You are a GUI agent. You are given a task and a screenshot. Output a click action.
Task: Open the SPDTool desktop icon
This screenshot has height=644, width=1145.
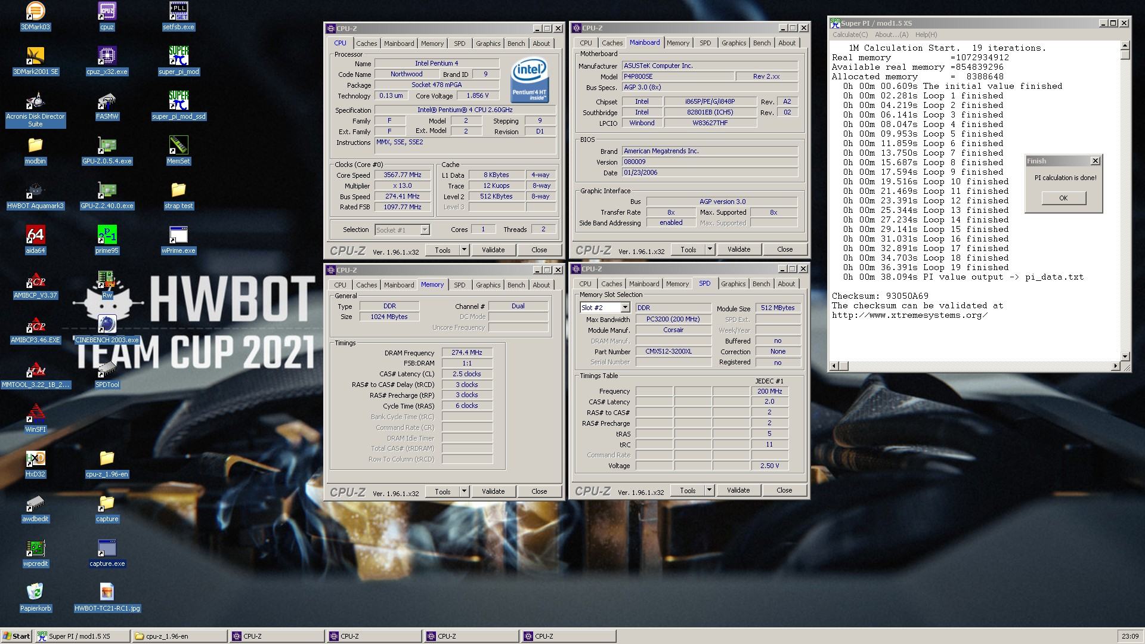[x=107, y=374]
